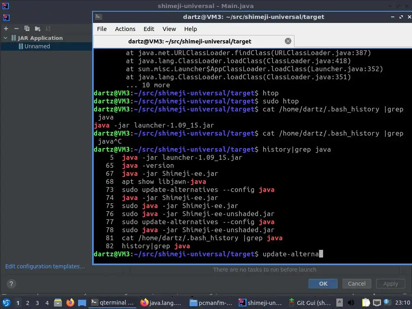
Task: Select the JAR Application group label
Action: (40, 38)
